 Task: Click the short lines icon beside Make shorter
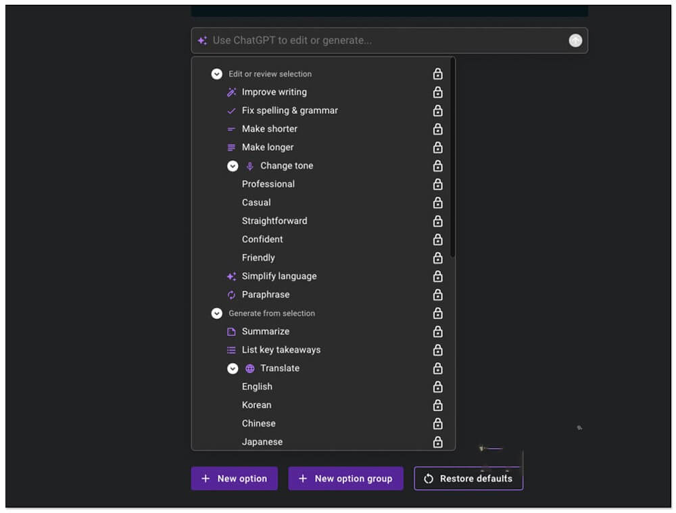[x=231, y=129]
